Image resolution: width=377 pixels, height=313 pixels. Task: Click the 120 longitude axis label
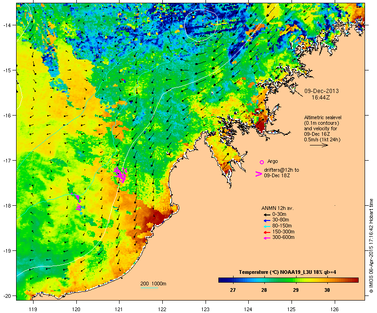(76, 309)
